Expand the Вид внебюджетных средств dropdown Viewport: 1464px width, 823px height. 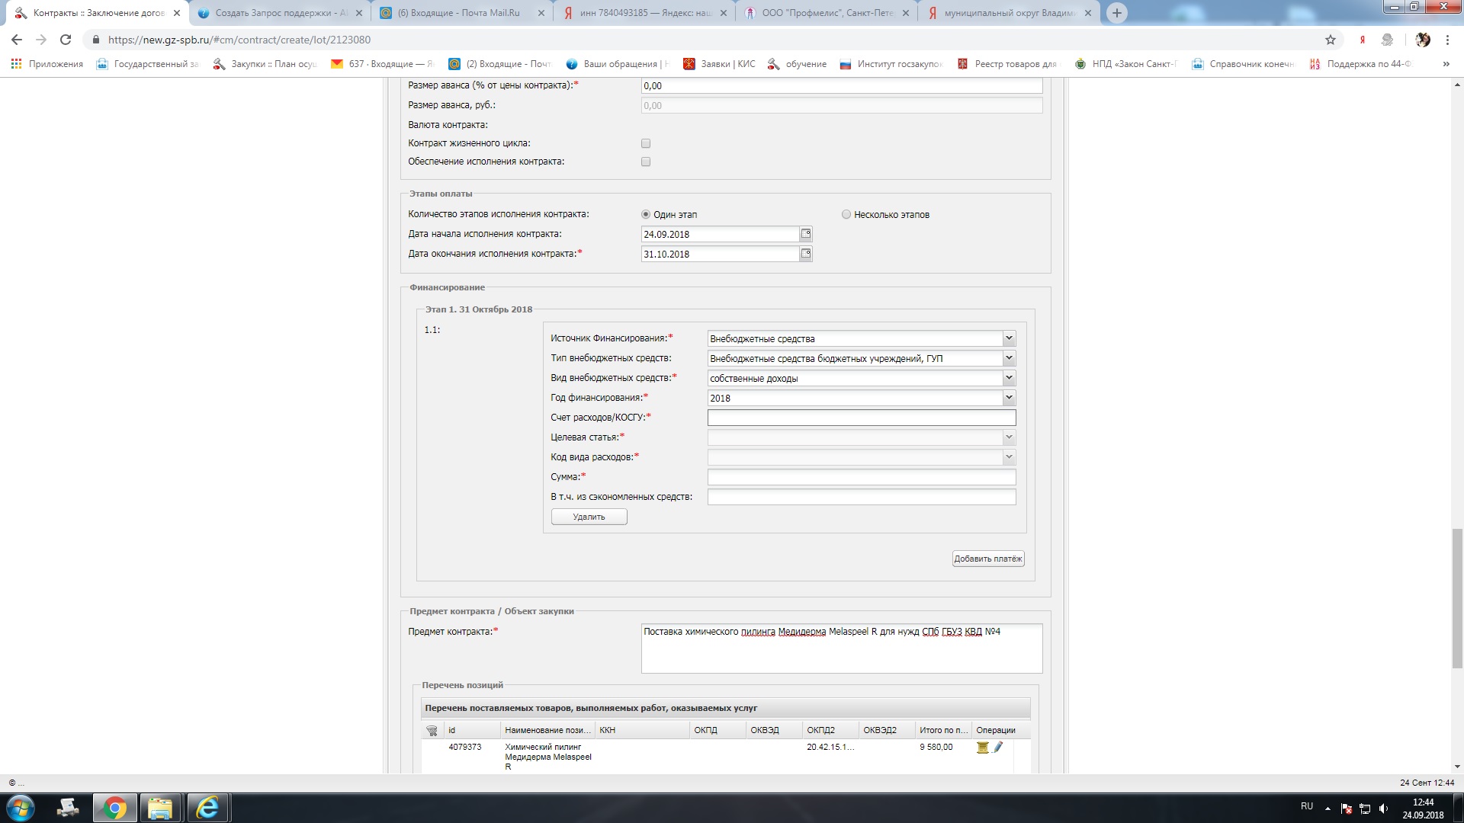tap(1008, 378)
